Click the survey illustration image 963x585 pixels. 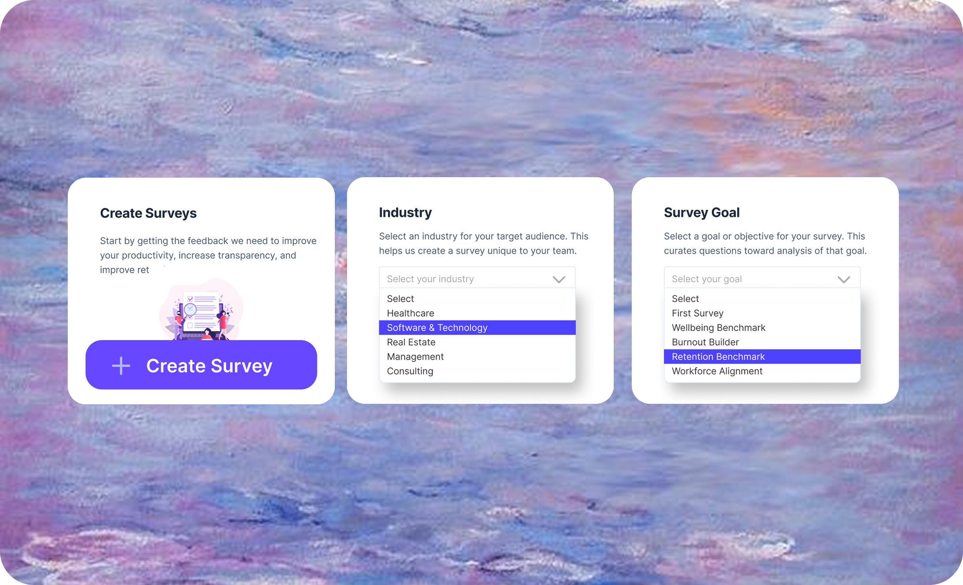(x=202, y=310)
